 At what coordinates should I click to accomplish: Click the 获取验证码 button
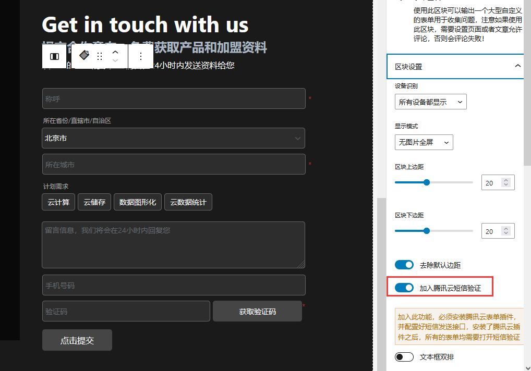257,312
